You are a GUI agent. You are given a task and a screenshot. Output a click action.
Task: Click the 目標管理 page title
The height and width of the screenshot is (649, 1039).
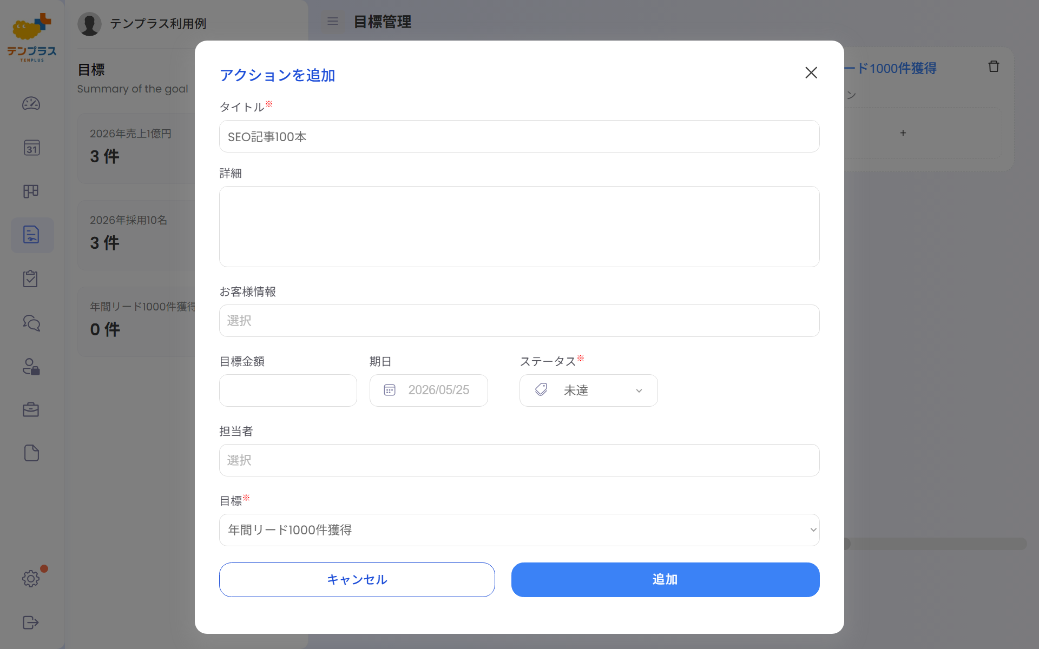coord(383,22)
